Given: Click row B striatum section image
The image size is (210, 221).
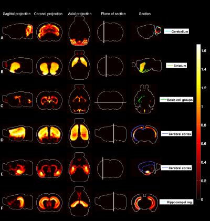Looking at the screenshot, I should click(146, 66).
